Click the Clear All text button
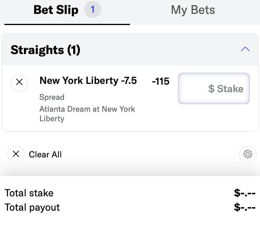The width and height of the screenshot is (260, 225). pos(45,154)
